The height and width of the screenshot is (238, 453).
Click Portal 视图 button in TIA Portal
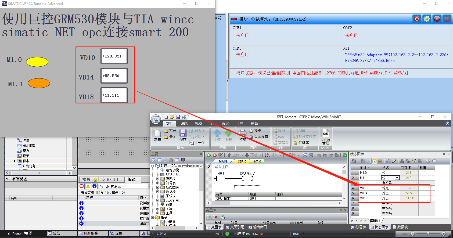[x=20, y=233]
